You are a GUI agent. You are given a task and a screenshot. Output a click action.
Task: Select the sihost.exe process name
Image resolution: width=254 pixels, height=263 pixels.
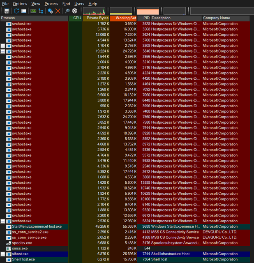[x=20, y=254]
